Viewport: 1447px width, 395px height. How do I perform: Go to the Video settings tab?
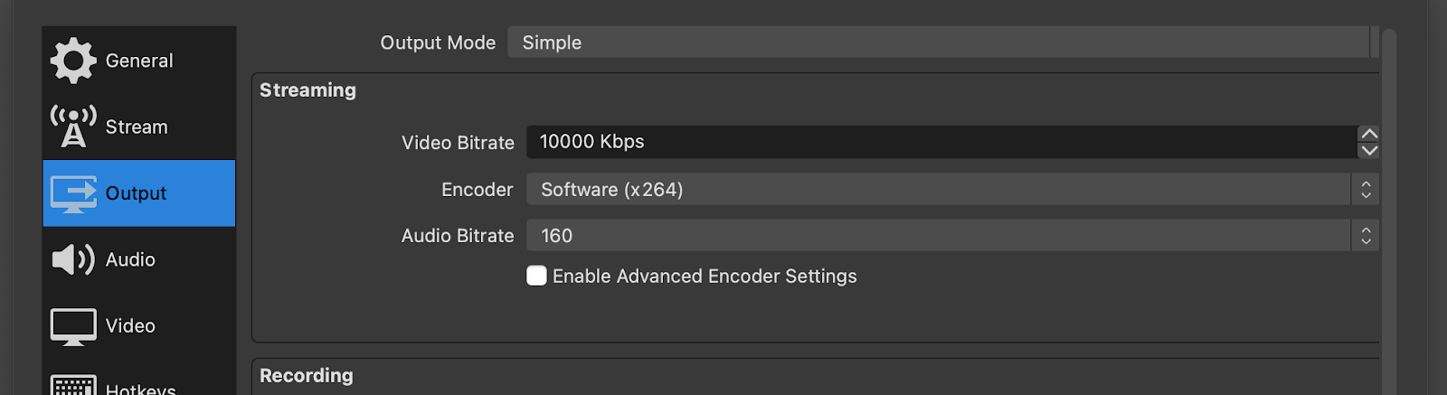[x=130, y=326]
